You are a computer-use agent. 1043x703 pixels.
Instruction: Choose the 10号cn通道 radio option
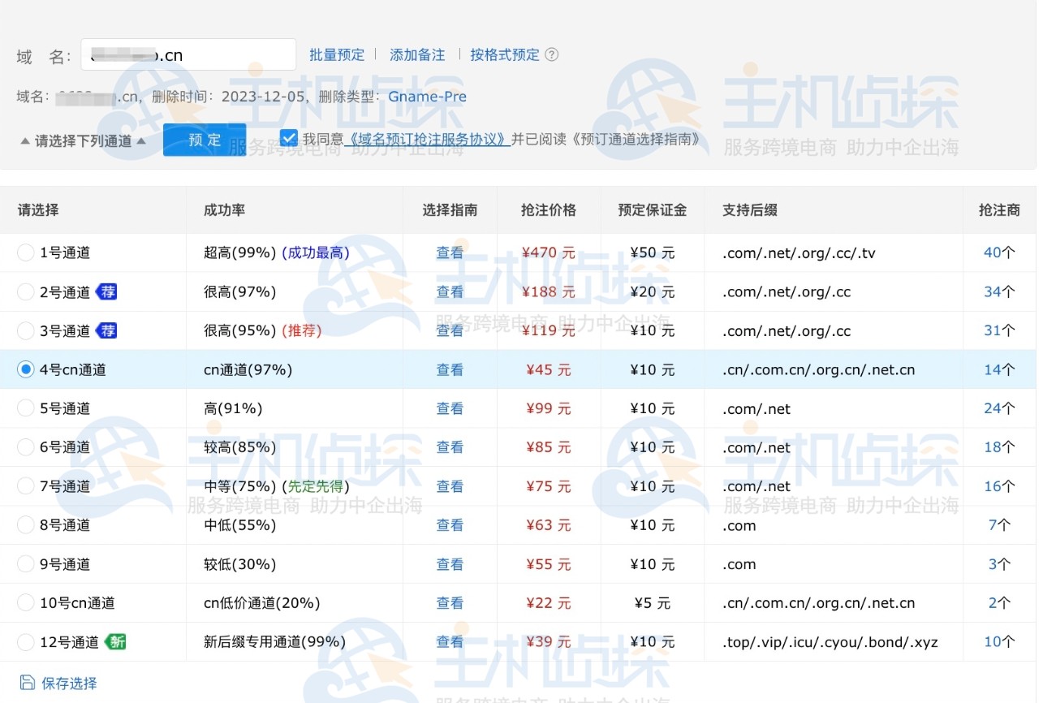[x=26, y=603]
